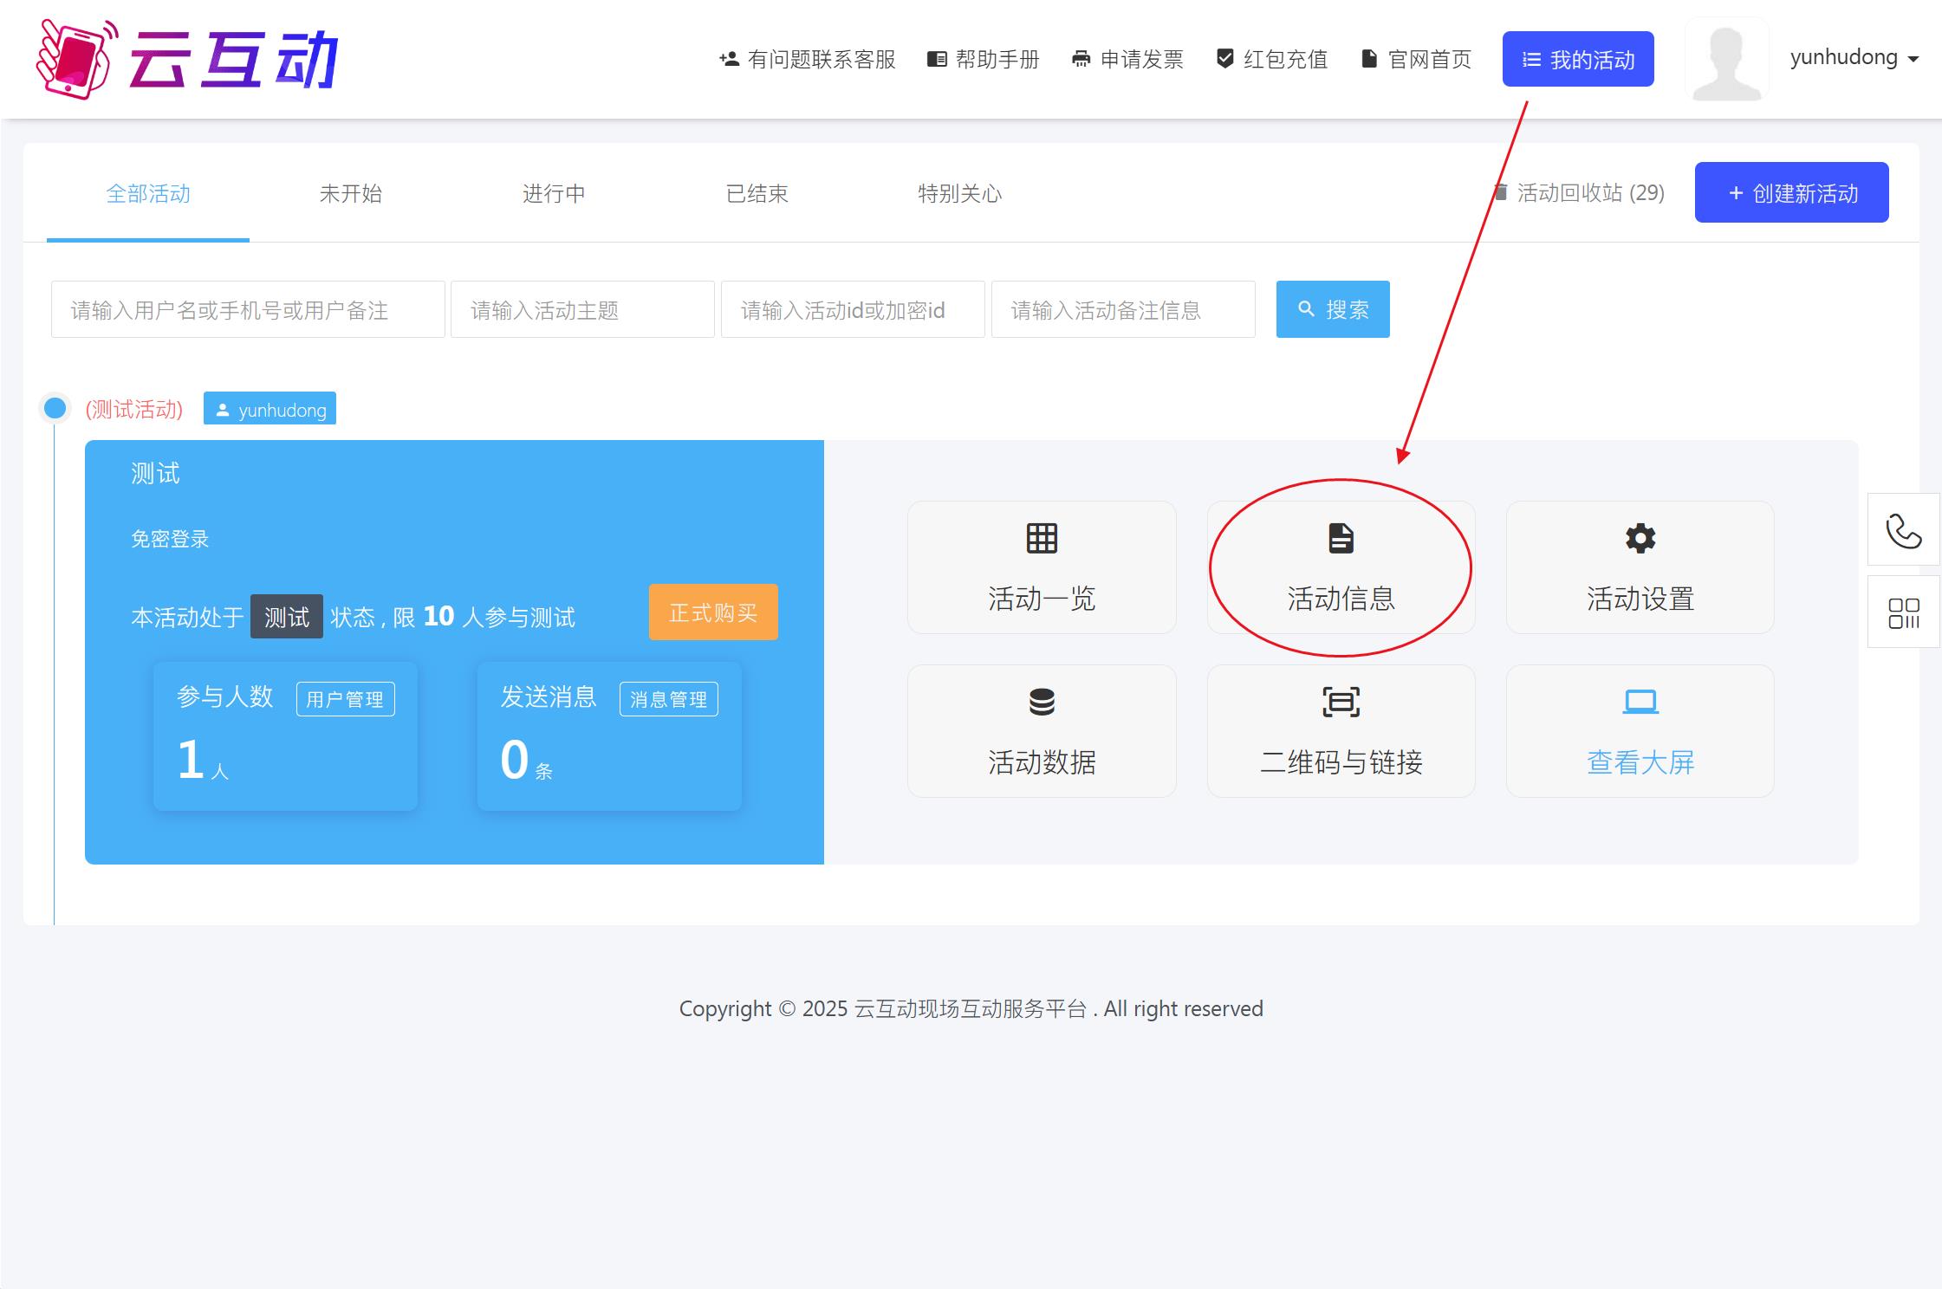Viewport: 1942px width, 1289px height.
Task: Click the 测试 status badge
Action: pyautogui.click(x=286, y=616)
